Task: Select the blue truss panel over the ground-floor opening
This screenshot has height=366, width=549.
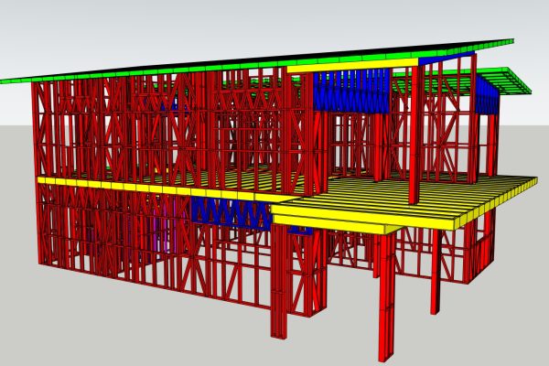Action: [231, 213]
